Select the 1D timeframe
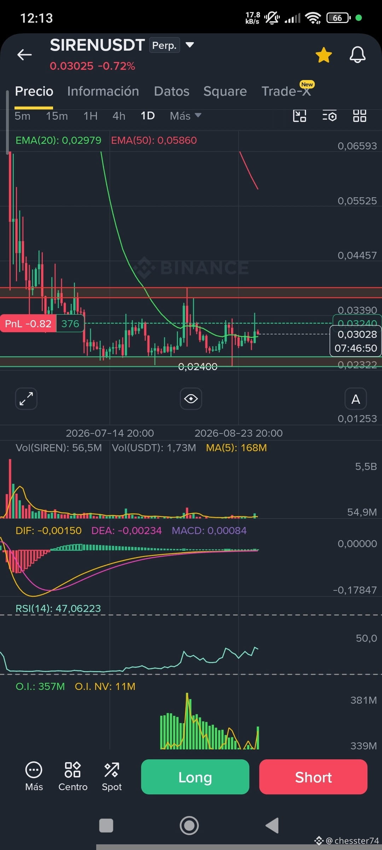The image size is (382, 850). click(x=147, y=116)
